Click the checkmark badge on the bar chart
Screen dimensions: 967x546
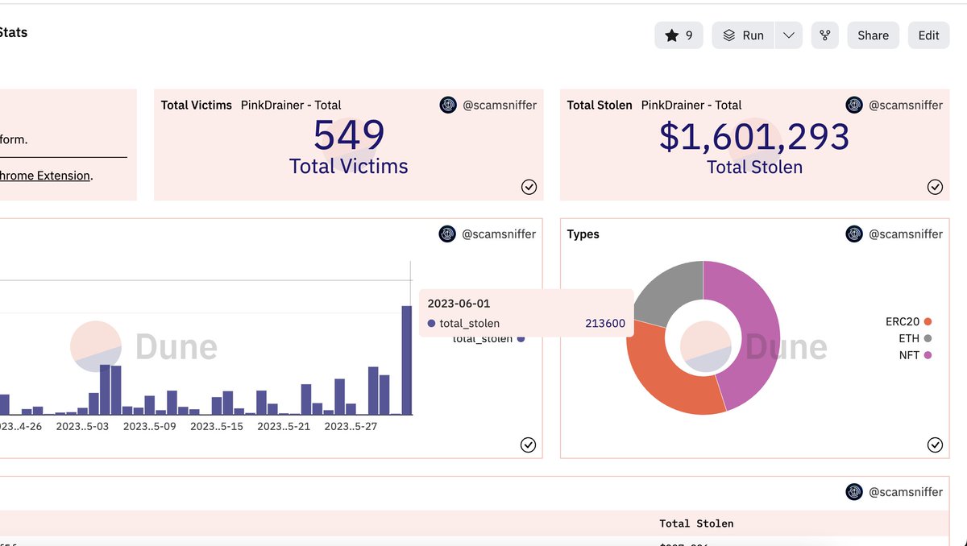[529, 445]
